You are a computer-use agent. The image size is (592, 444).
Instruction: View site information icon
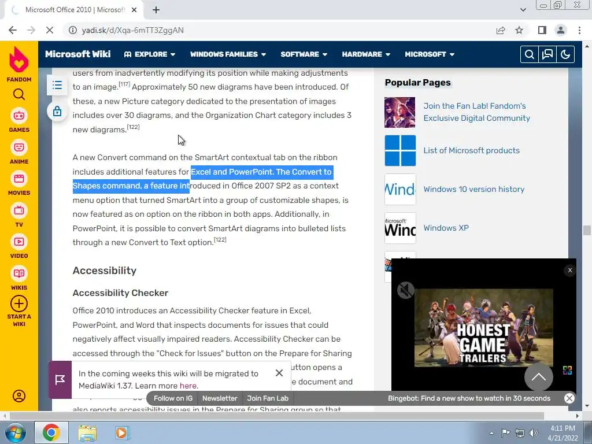coord(72,30)
